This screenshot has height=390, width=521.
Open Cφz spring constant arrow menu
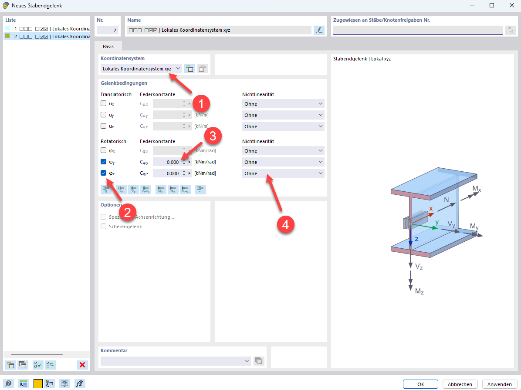tap(190, 173)
